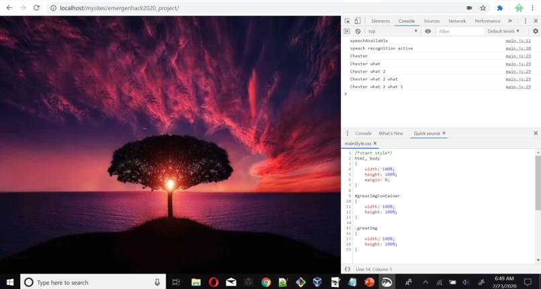The height and width of the screenshot is (289, 541).
Task: Open the Chrome icon on the taskbar
Action: pyautogui.click(x=266, y=282)
